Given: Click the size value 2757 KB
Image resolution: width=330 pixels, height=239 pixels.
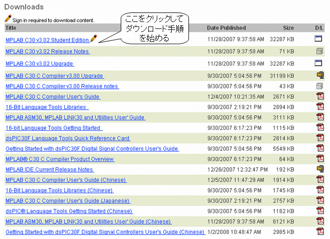Looking at the screenshot, I should coord(283,201).
